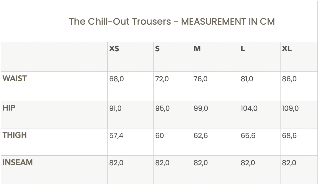
Task: Select the XL thigh value 68,6
Action: point(289,136)
